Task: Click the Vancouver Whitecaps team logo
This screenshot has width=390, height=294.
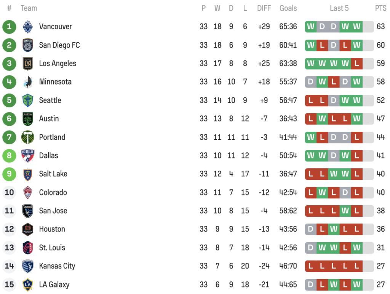Action: (x=28, y=27)
